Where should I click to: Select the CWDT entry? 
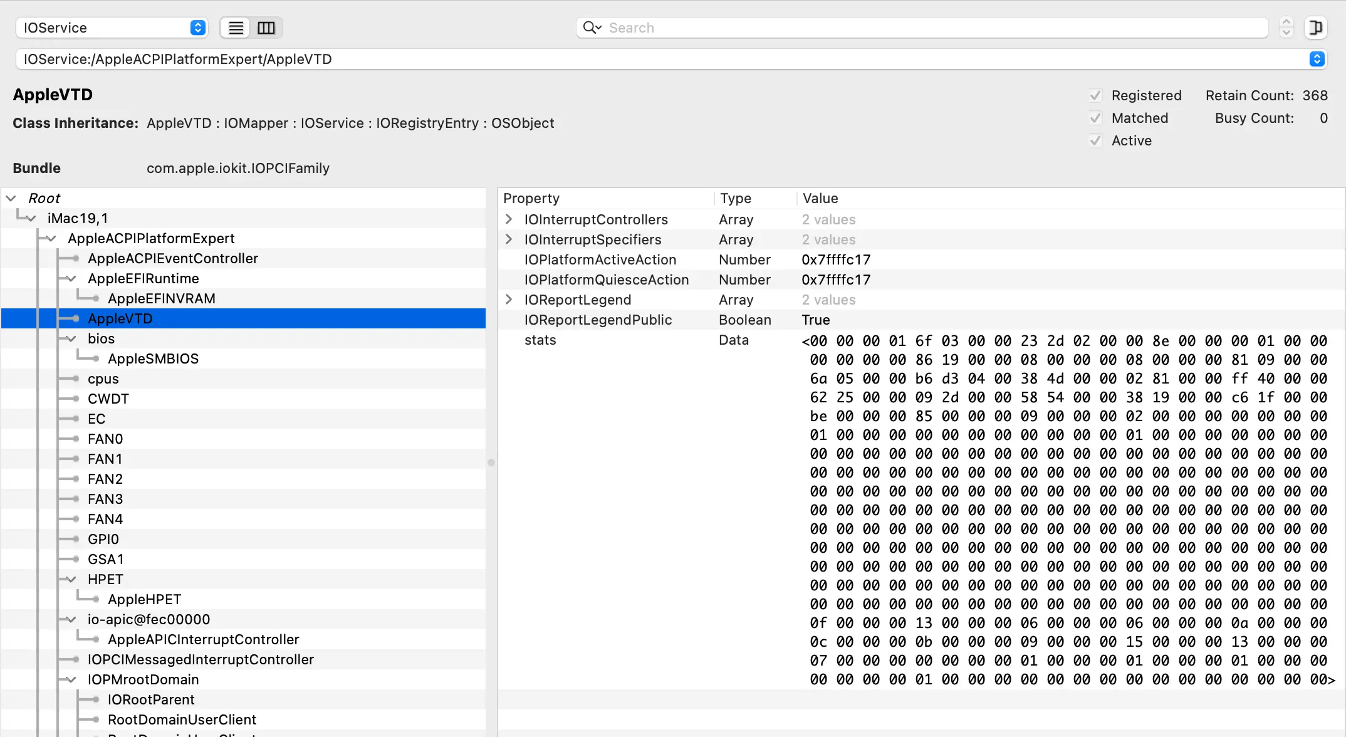point(108,399)
